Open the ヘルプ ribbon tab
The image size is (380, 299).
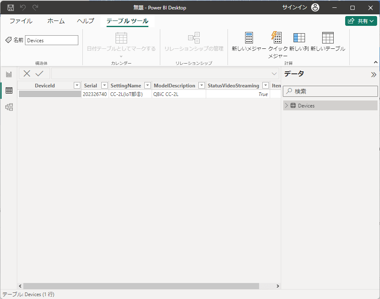pyautogui.click(x=86, y=21)
